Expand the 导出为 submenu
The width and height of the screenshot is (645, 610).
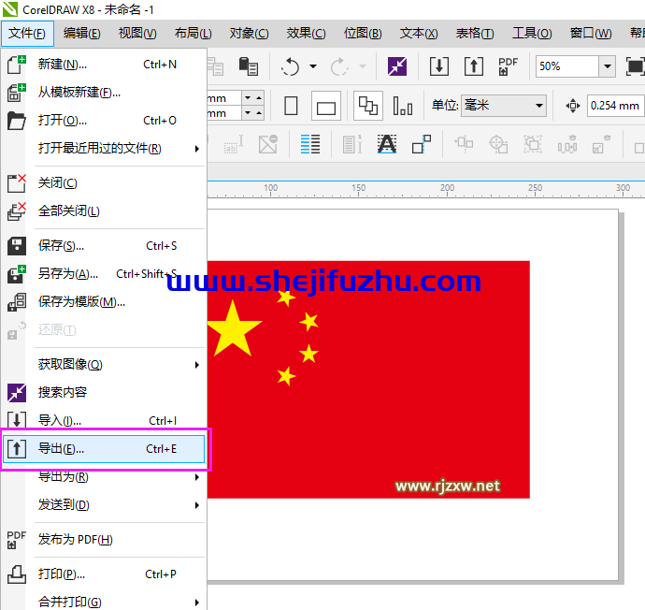click(196, 477)
